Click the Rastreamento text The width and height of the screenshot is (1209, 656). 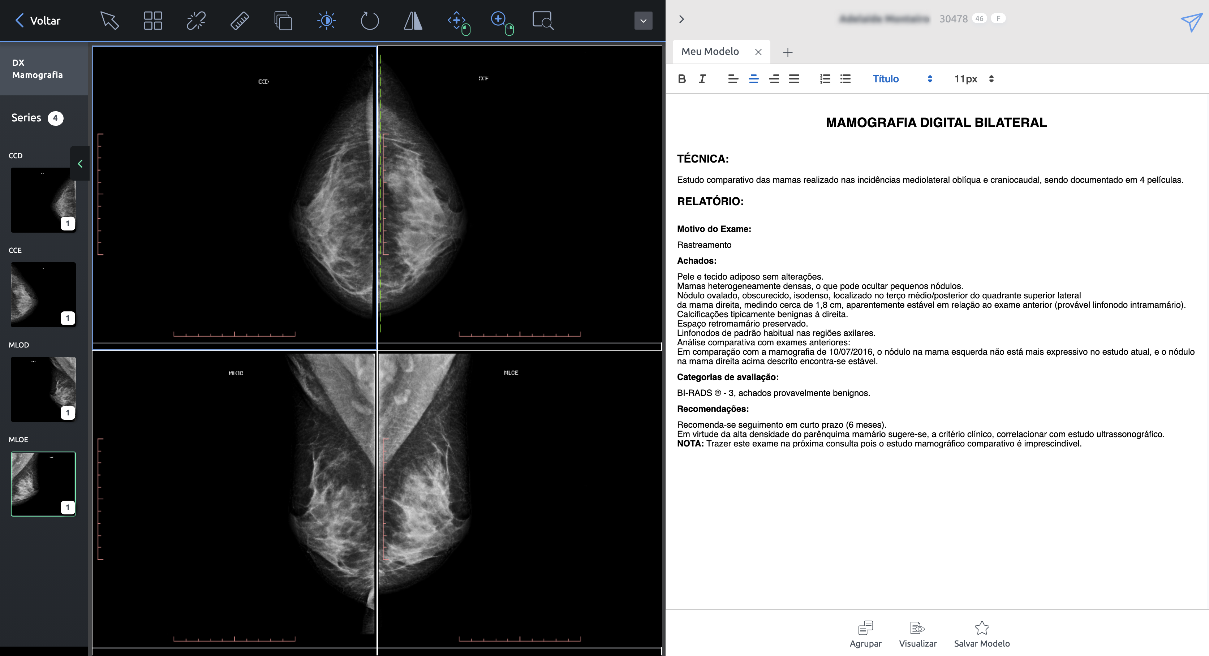(x=704, y=245)
